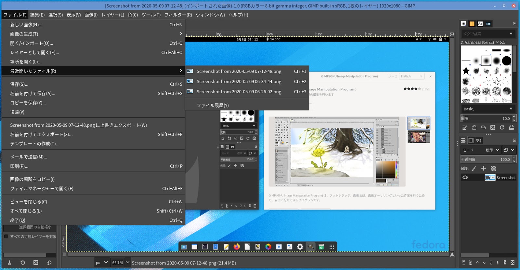This screenshot has height=270, width=520.
Task: Click the Navigate image display icon
Action: pyautogui.click(x=452, y=254)
